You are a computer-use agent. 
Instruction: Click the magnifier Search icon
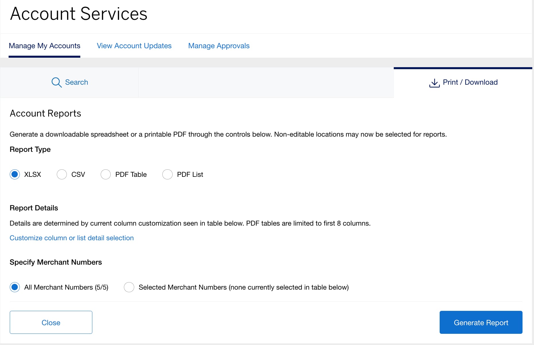[x=56, y=82]
